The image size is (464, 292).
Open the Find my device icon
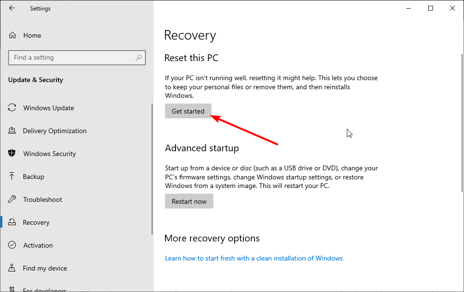coord(12,268)
